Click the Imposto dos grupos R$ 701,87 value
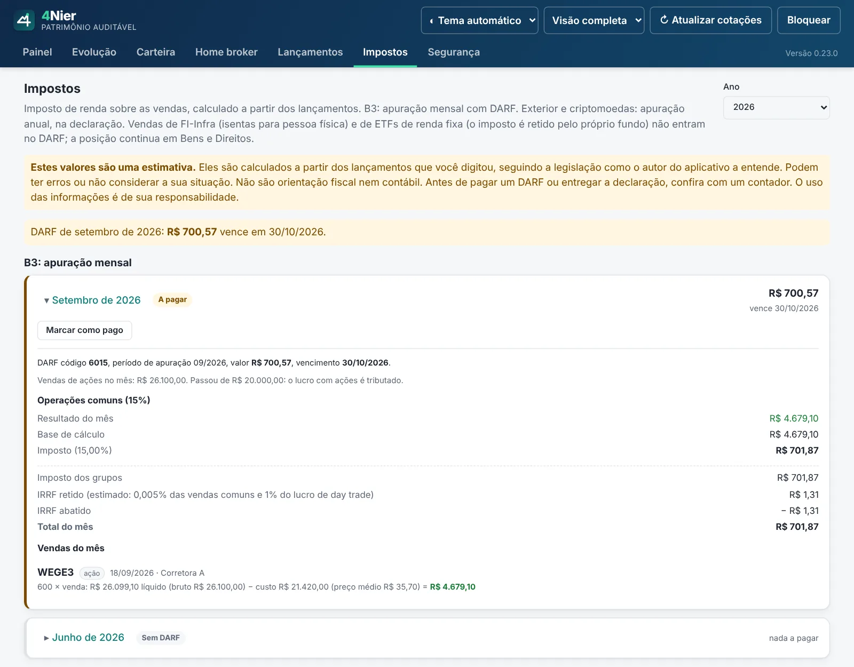854x667 pixels. point(797,478)
